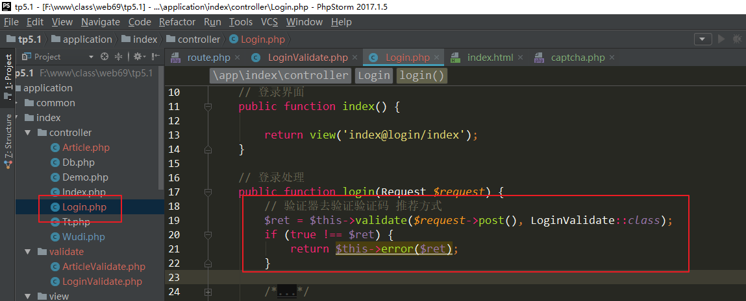Screen dimensions: 746x301
Task: Click the Run triangle icon
Action: (721, 39)
